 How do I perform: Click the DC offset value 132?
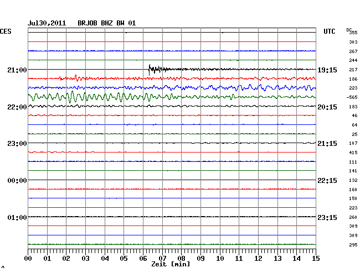pyautogui.click(x=353, y=180)
